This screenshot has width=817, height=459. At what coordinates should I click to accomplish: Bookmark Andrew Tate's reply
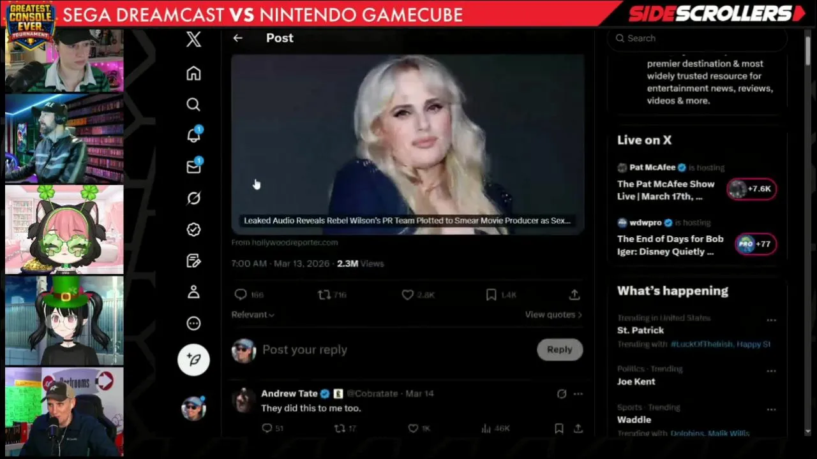click(559, 428)
